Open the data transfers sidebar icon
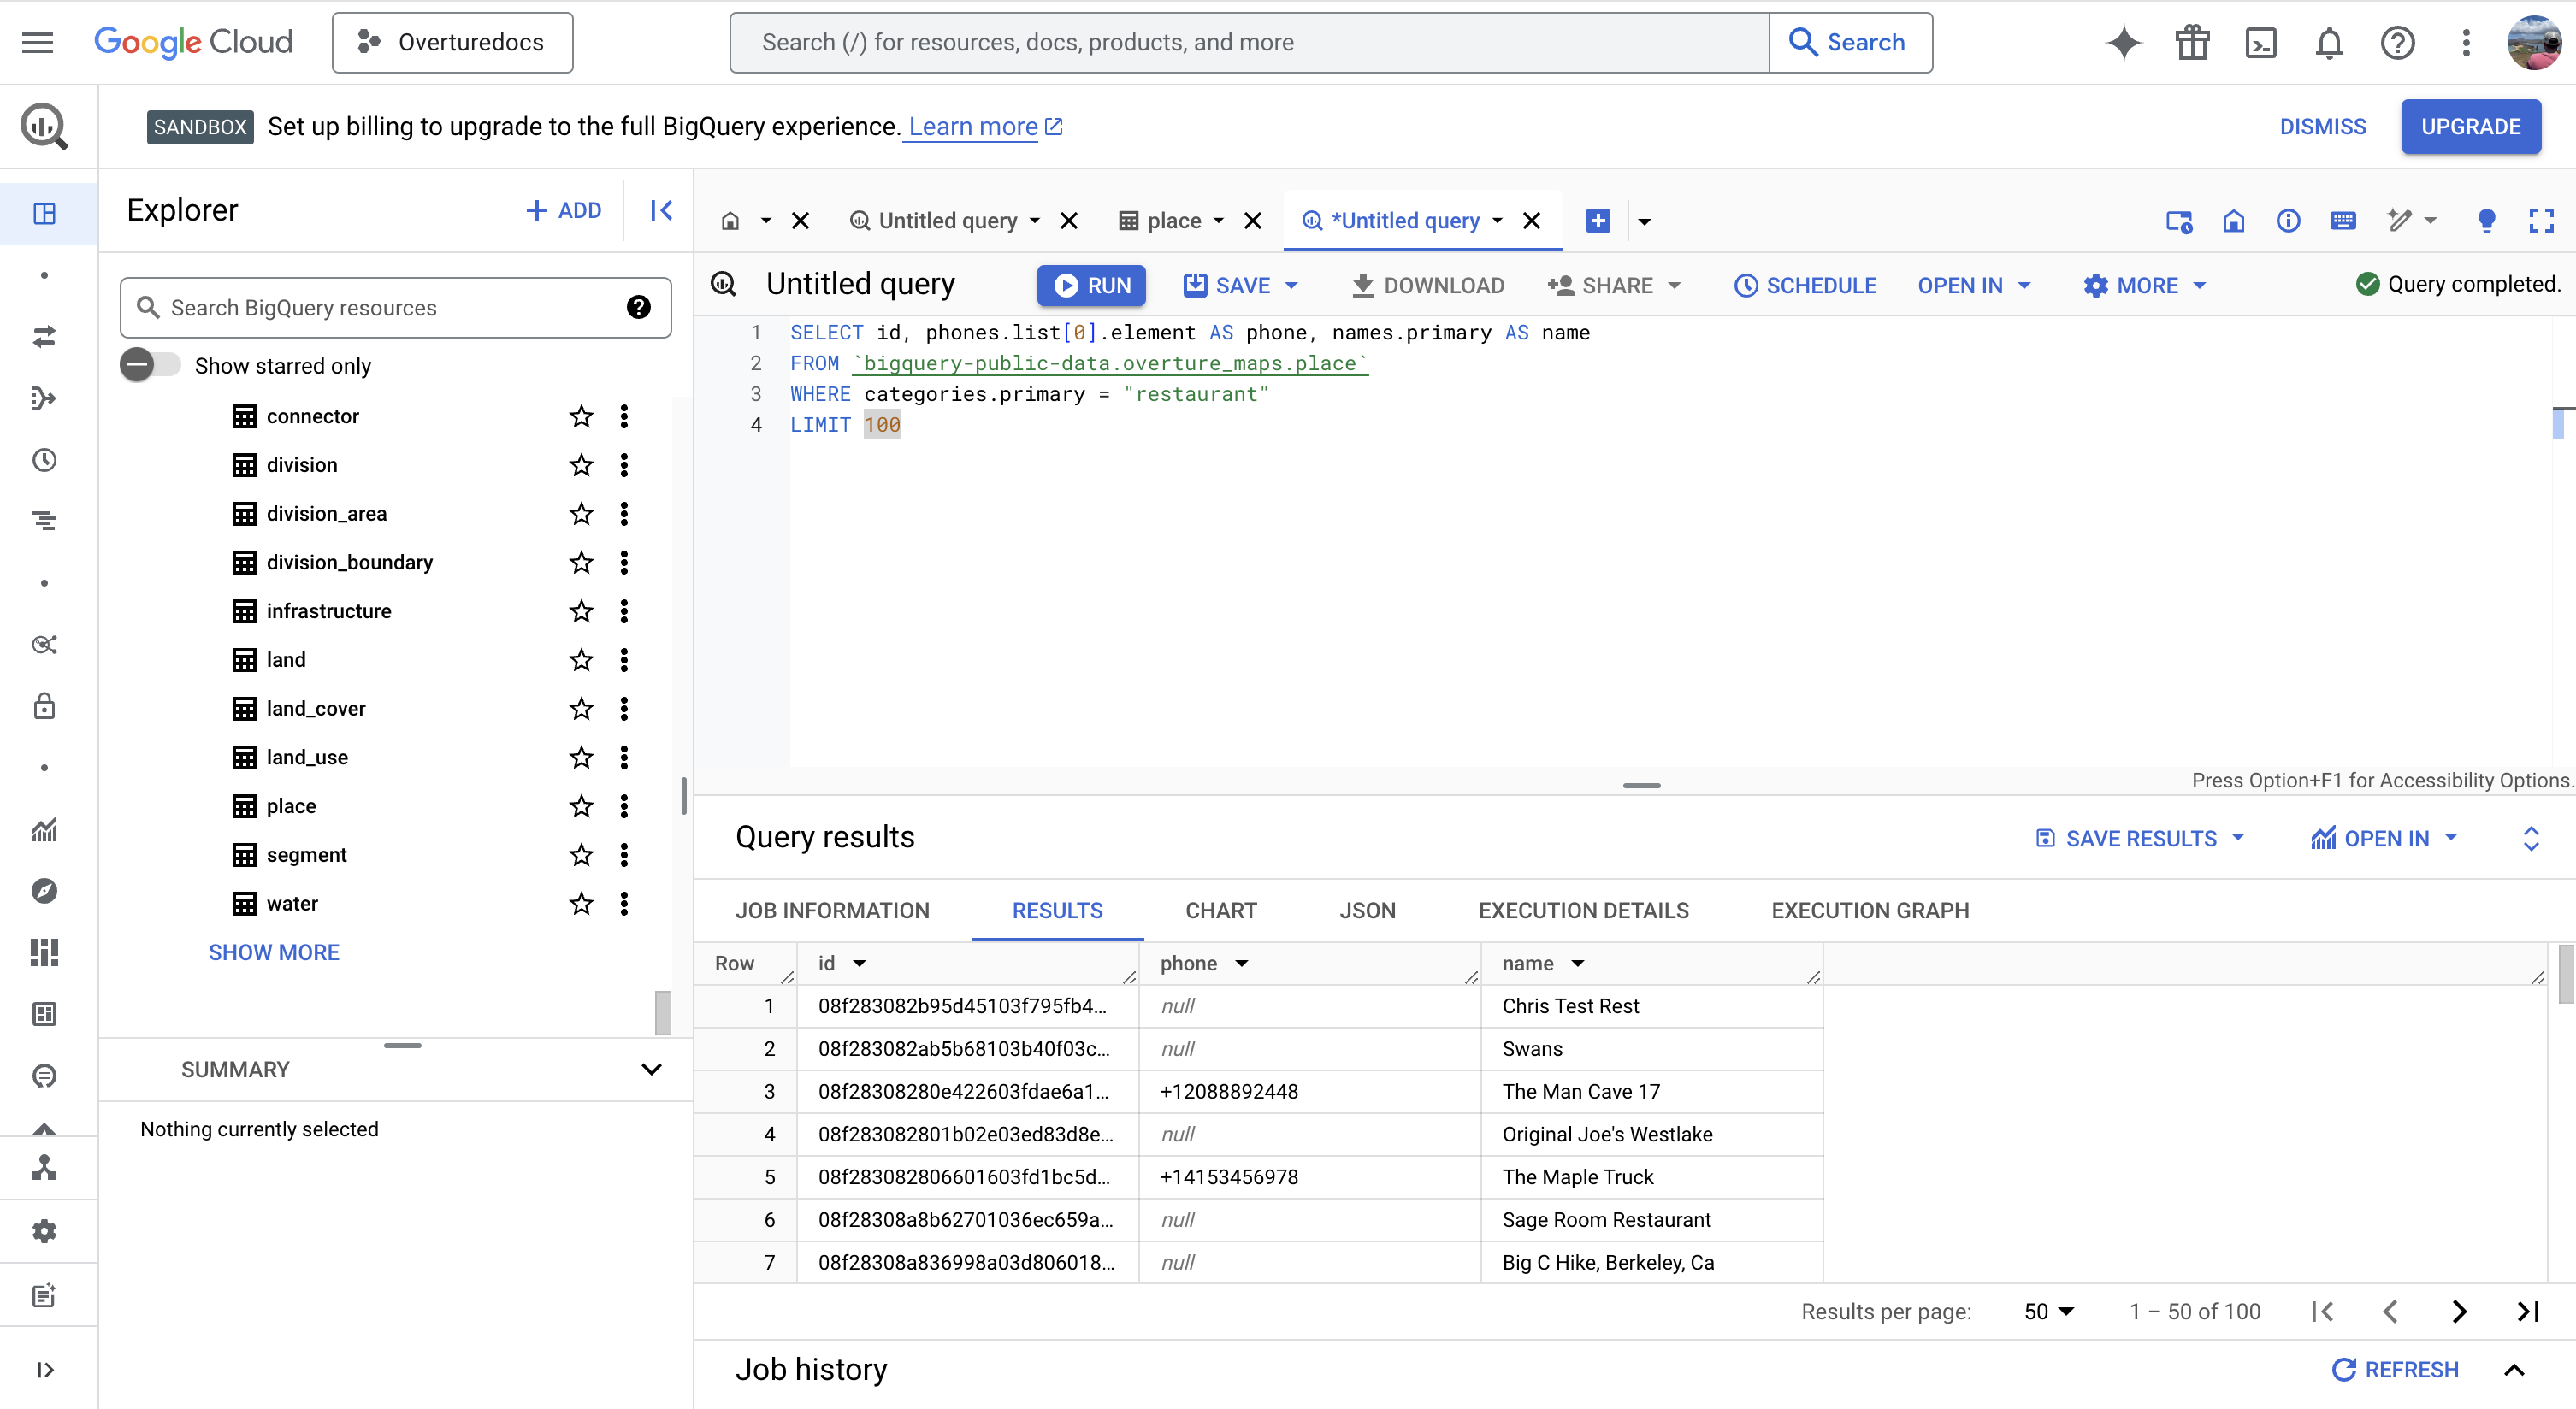Screen dimensions: 2576x1409 (x=44, y=337)
